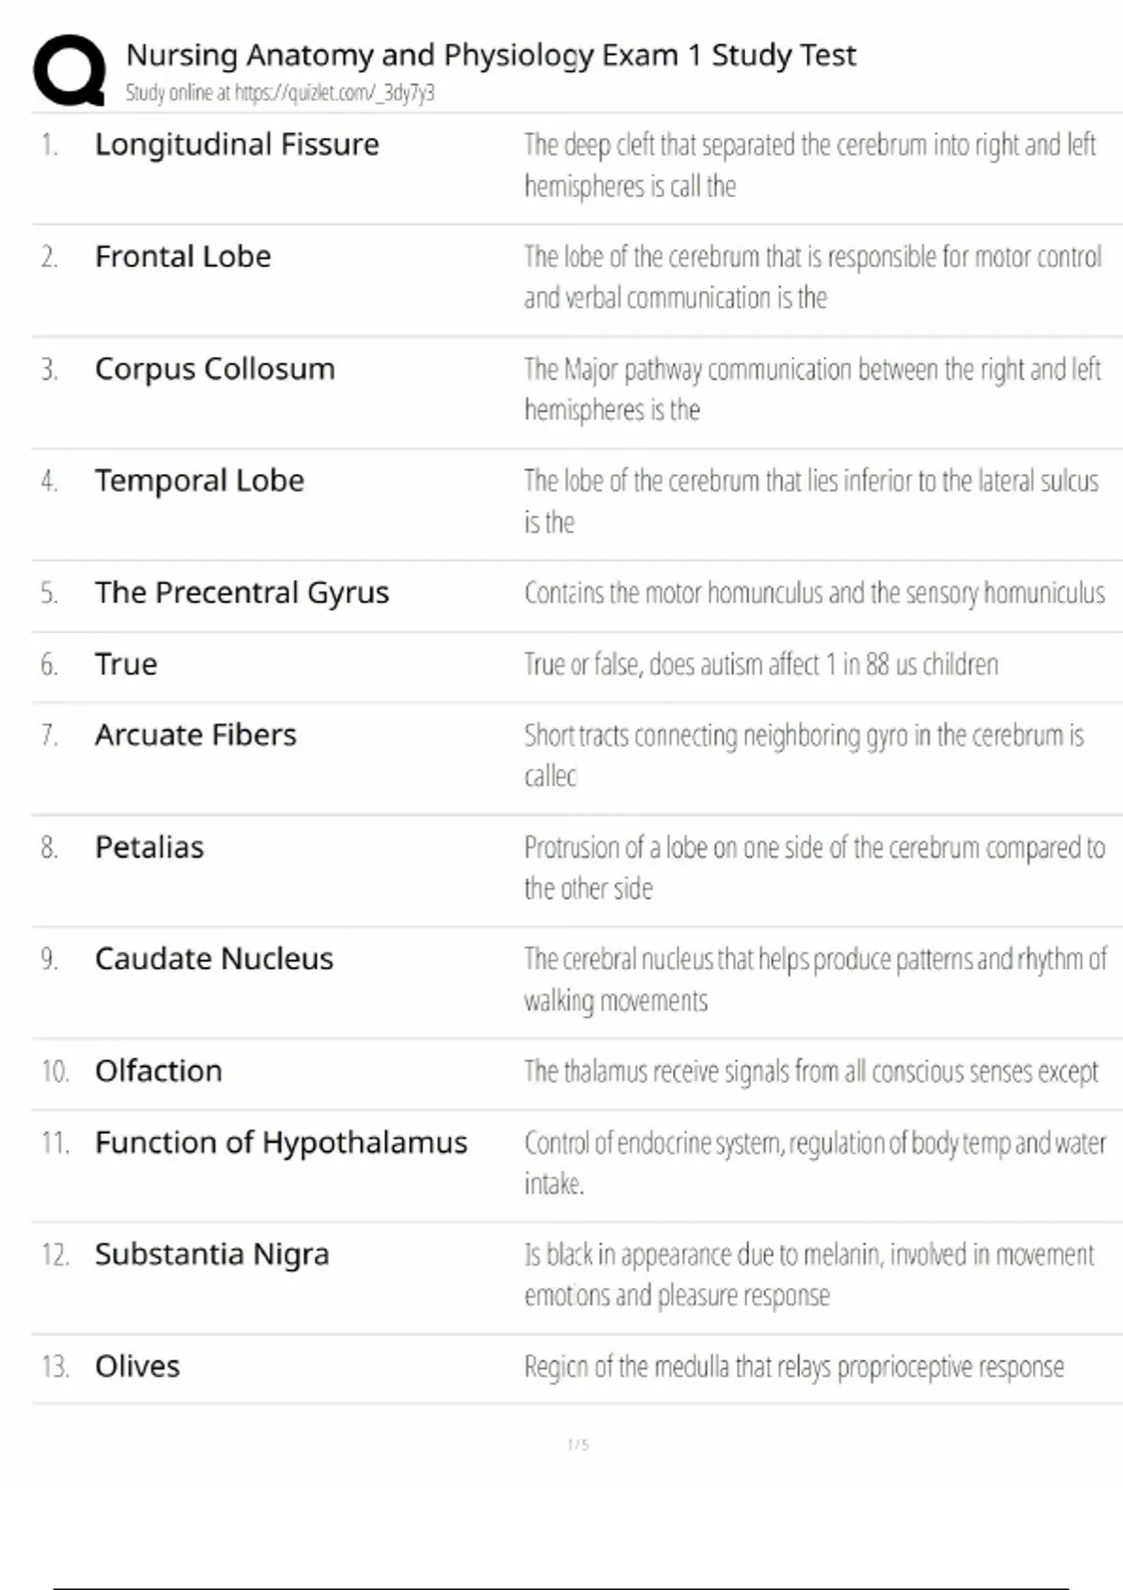
Task: Click the Frontal Lobe term
Action: (x=182, y=256)
